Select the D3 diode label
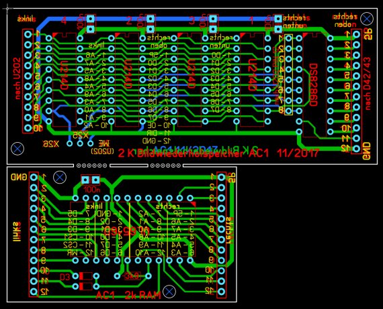The height and width of the screenshot is (309, 383). coord(65,277)
